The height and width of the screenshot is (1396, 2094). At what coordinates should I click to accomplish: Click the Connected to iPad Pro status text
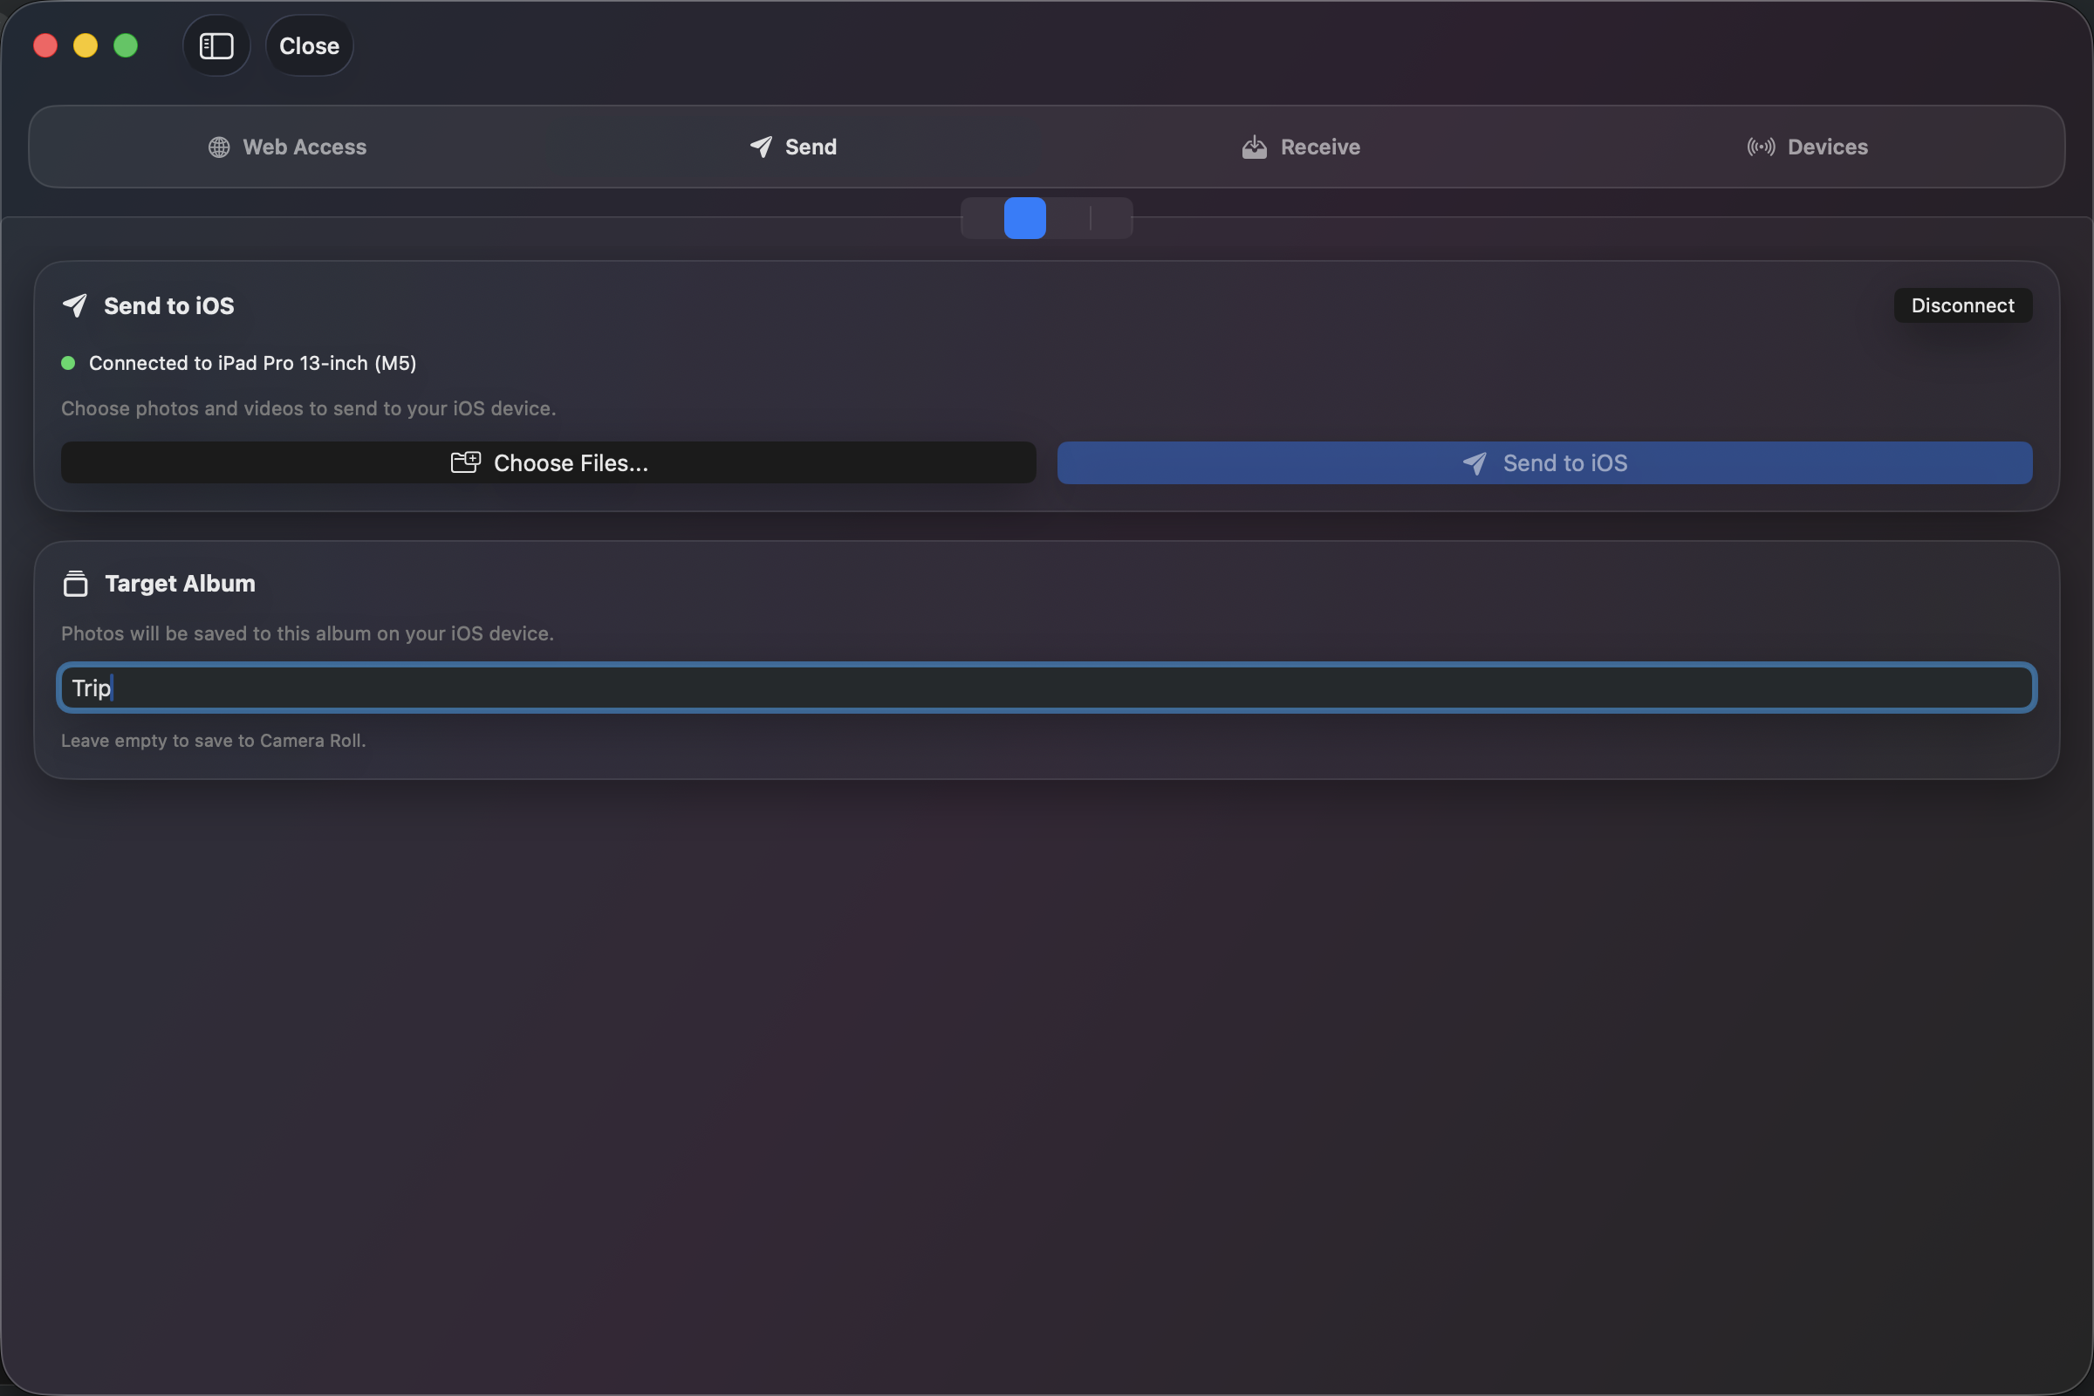click(252, 363)
